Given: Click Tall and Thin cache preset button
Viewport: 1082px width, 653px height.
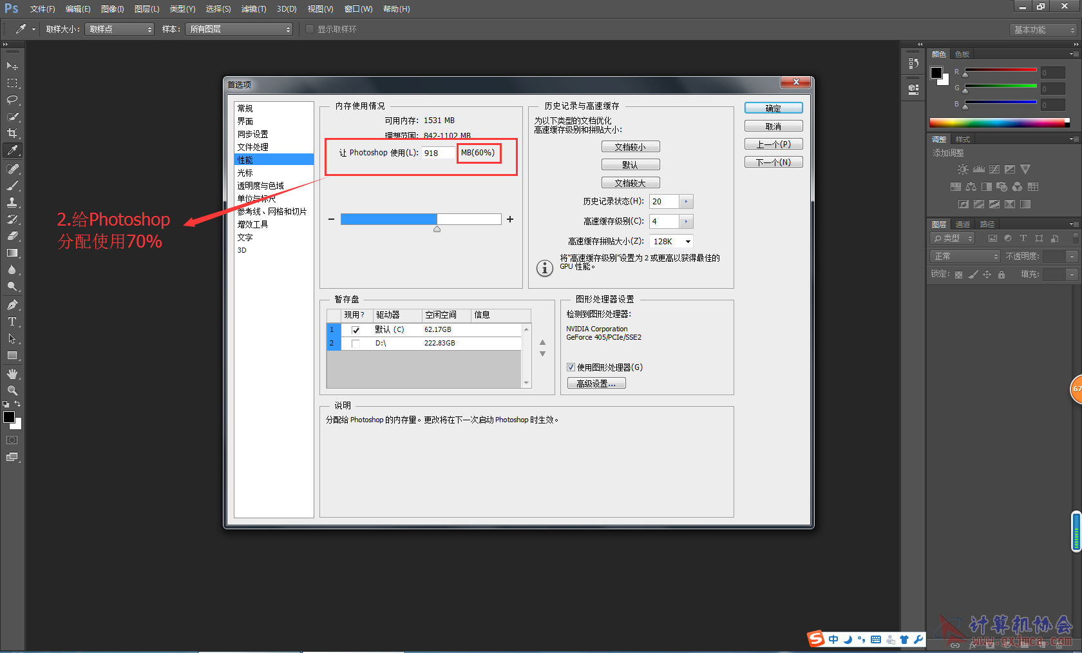Looking at the screenshot, I should (x=631, y=147).
